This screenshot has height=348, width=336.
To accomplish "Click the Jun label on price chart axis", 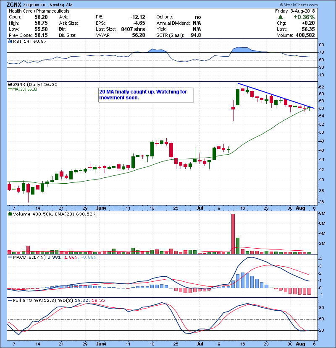I will click(100, 208).
